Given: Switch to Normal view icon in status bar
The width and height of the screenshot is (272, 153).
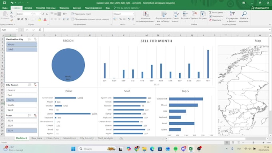Looking at the screenshot, I should (227, 143).
